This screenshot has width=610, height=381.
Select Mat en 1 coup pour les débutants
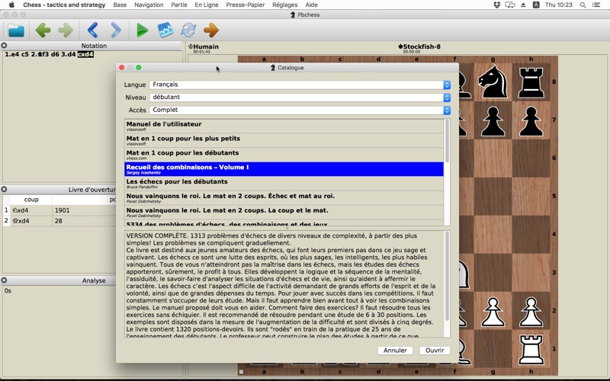click(x=284, y=155)
